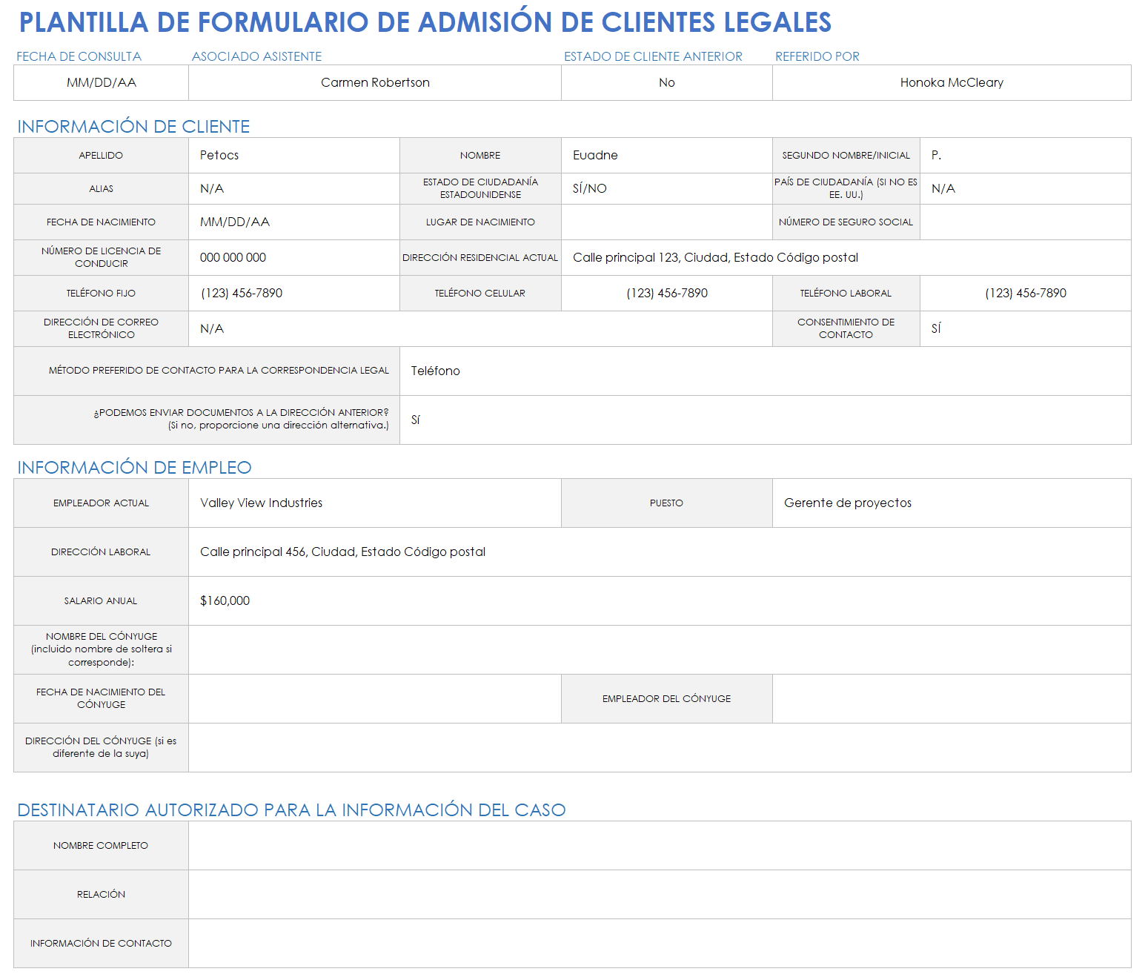Screen dimensions: 1145x980
Task: Select the MM/DD/AA consultation date field
Action: 101,82
